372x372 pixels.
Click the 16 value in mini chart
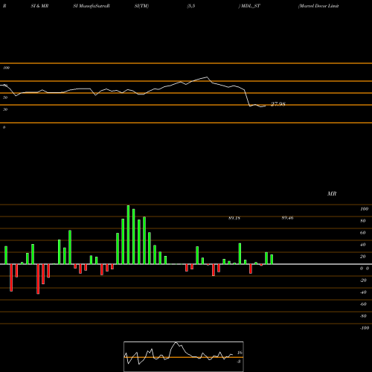click(240, 353)
